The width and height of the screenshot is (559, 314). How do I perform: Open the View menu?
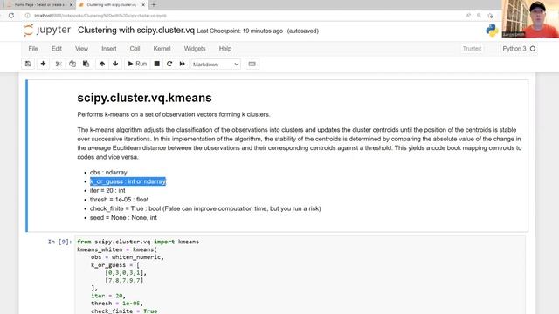pyautogui.click(x=81, y=49)
